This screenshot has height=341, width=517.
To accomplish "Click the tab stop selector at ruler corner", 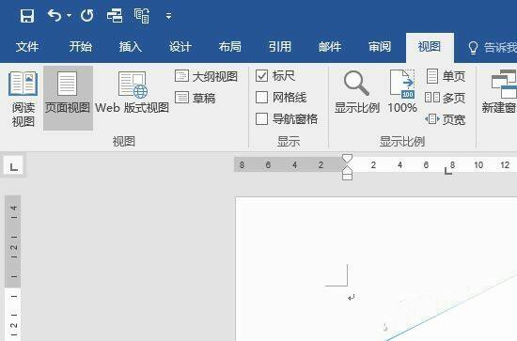I will tap(13, 166).
